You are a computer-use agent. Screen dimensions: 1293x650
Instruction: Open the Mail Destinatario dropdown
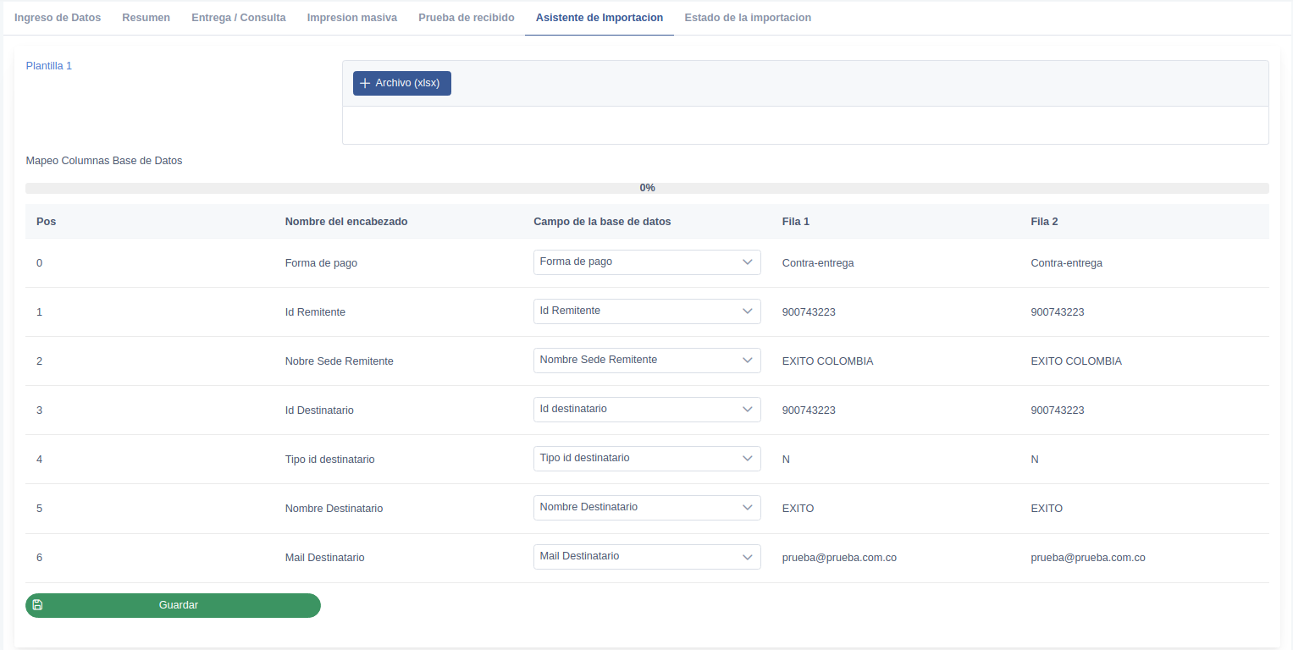646,557
